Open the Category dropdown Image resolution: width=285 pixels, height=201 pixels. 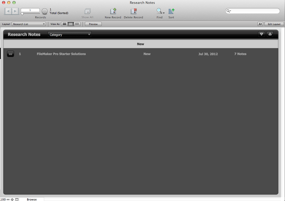point(69,34)
